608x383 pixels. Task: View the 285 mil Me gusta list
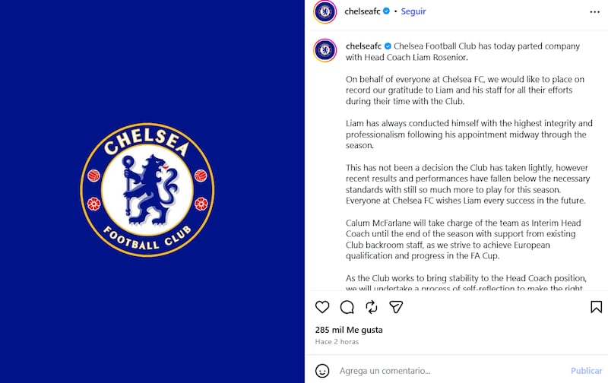pos(349,330)
